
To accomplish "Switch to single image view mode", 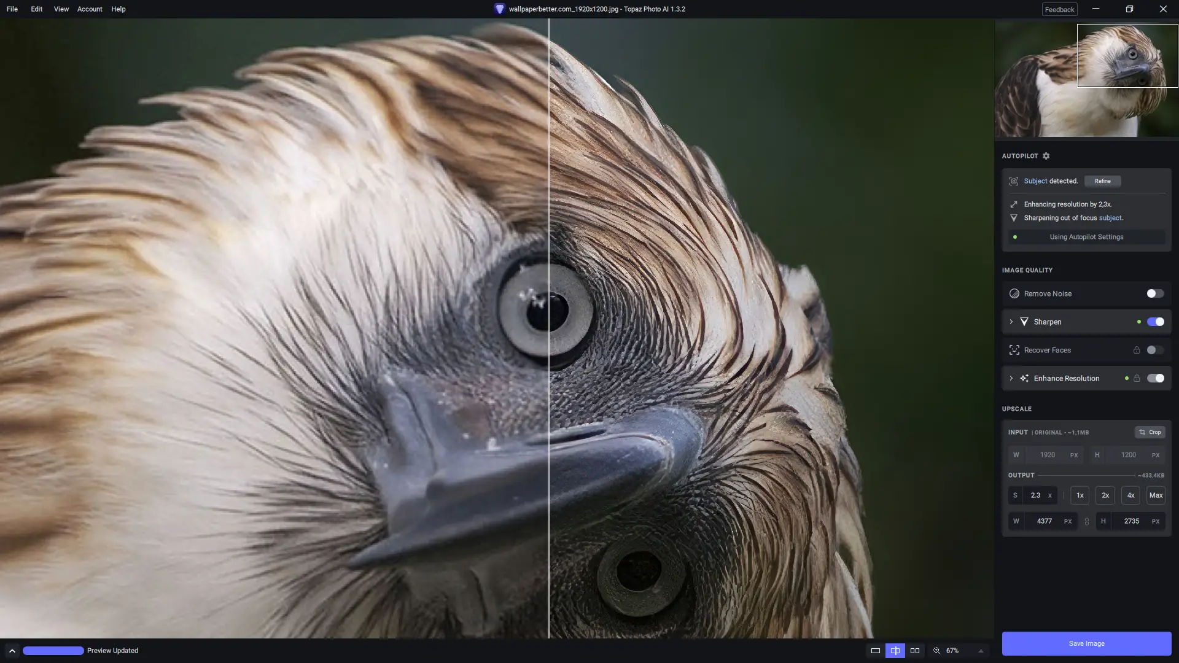I will 876,651.
